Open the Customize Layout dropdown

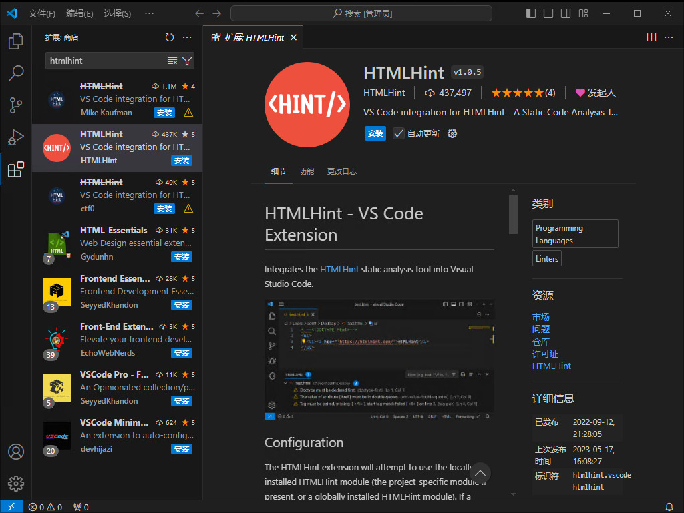(583, 13)
